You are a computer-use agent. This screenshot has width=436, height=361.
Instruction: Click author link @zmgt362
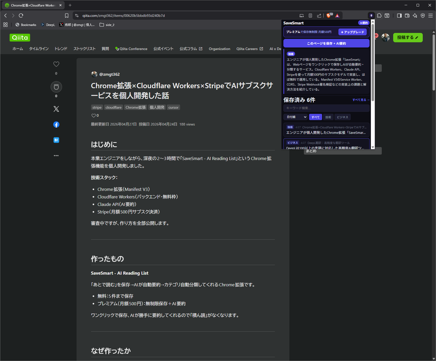(109, 74)
